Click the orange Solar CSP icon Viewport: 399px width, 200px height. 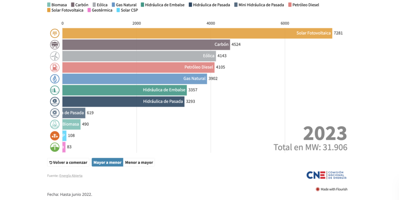point(55,136)
